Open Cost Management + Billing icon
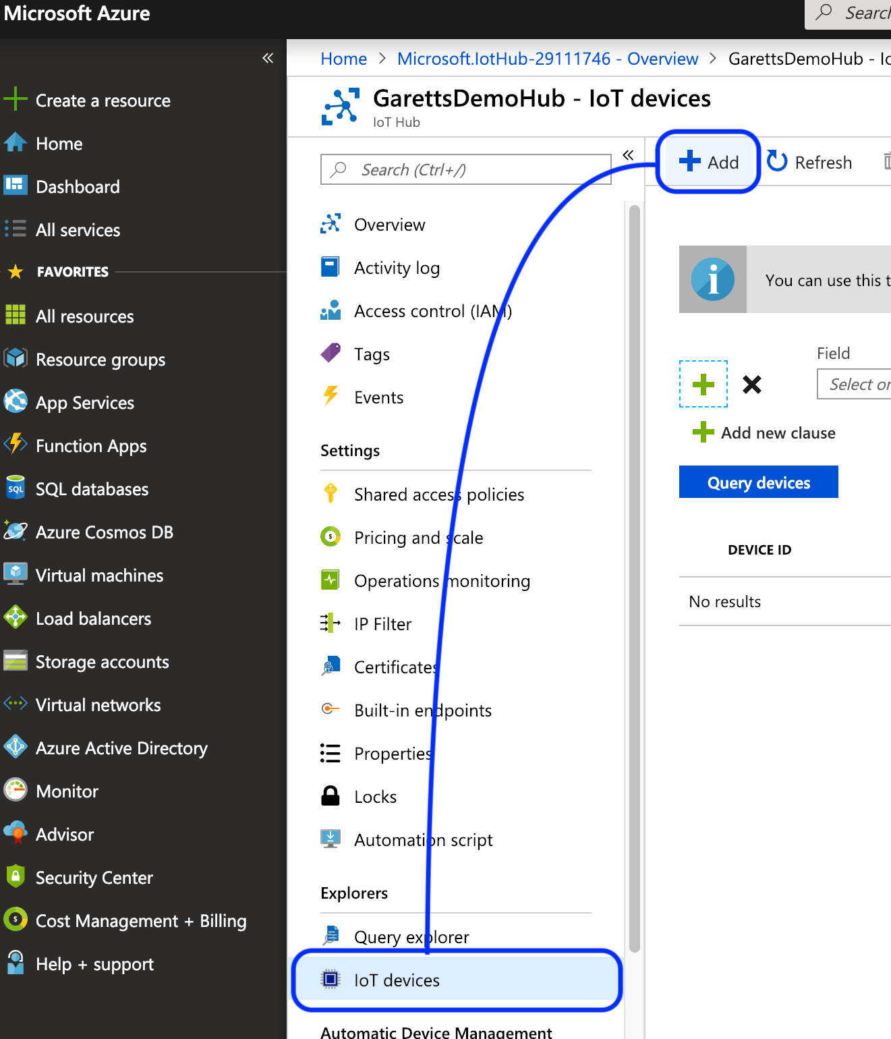891x1039 pixels. [x=15, y=920]
